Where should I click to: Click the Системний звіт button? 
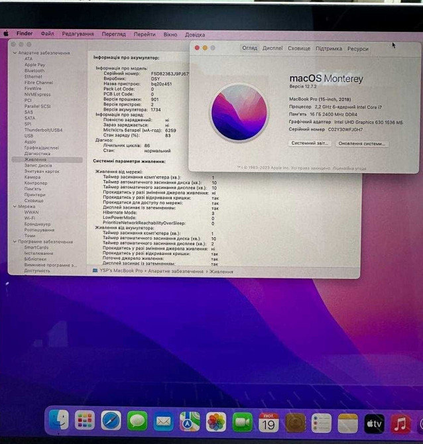pos(310,143)
